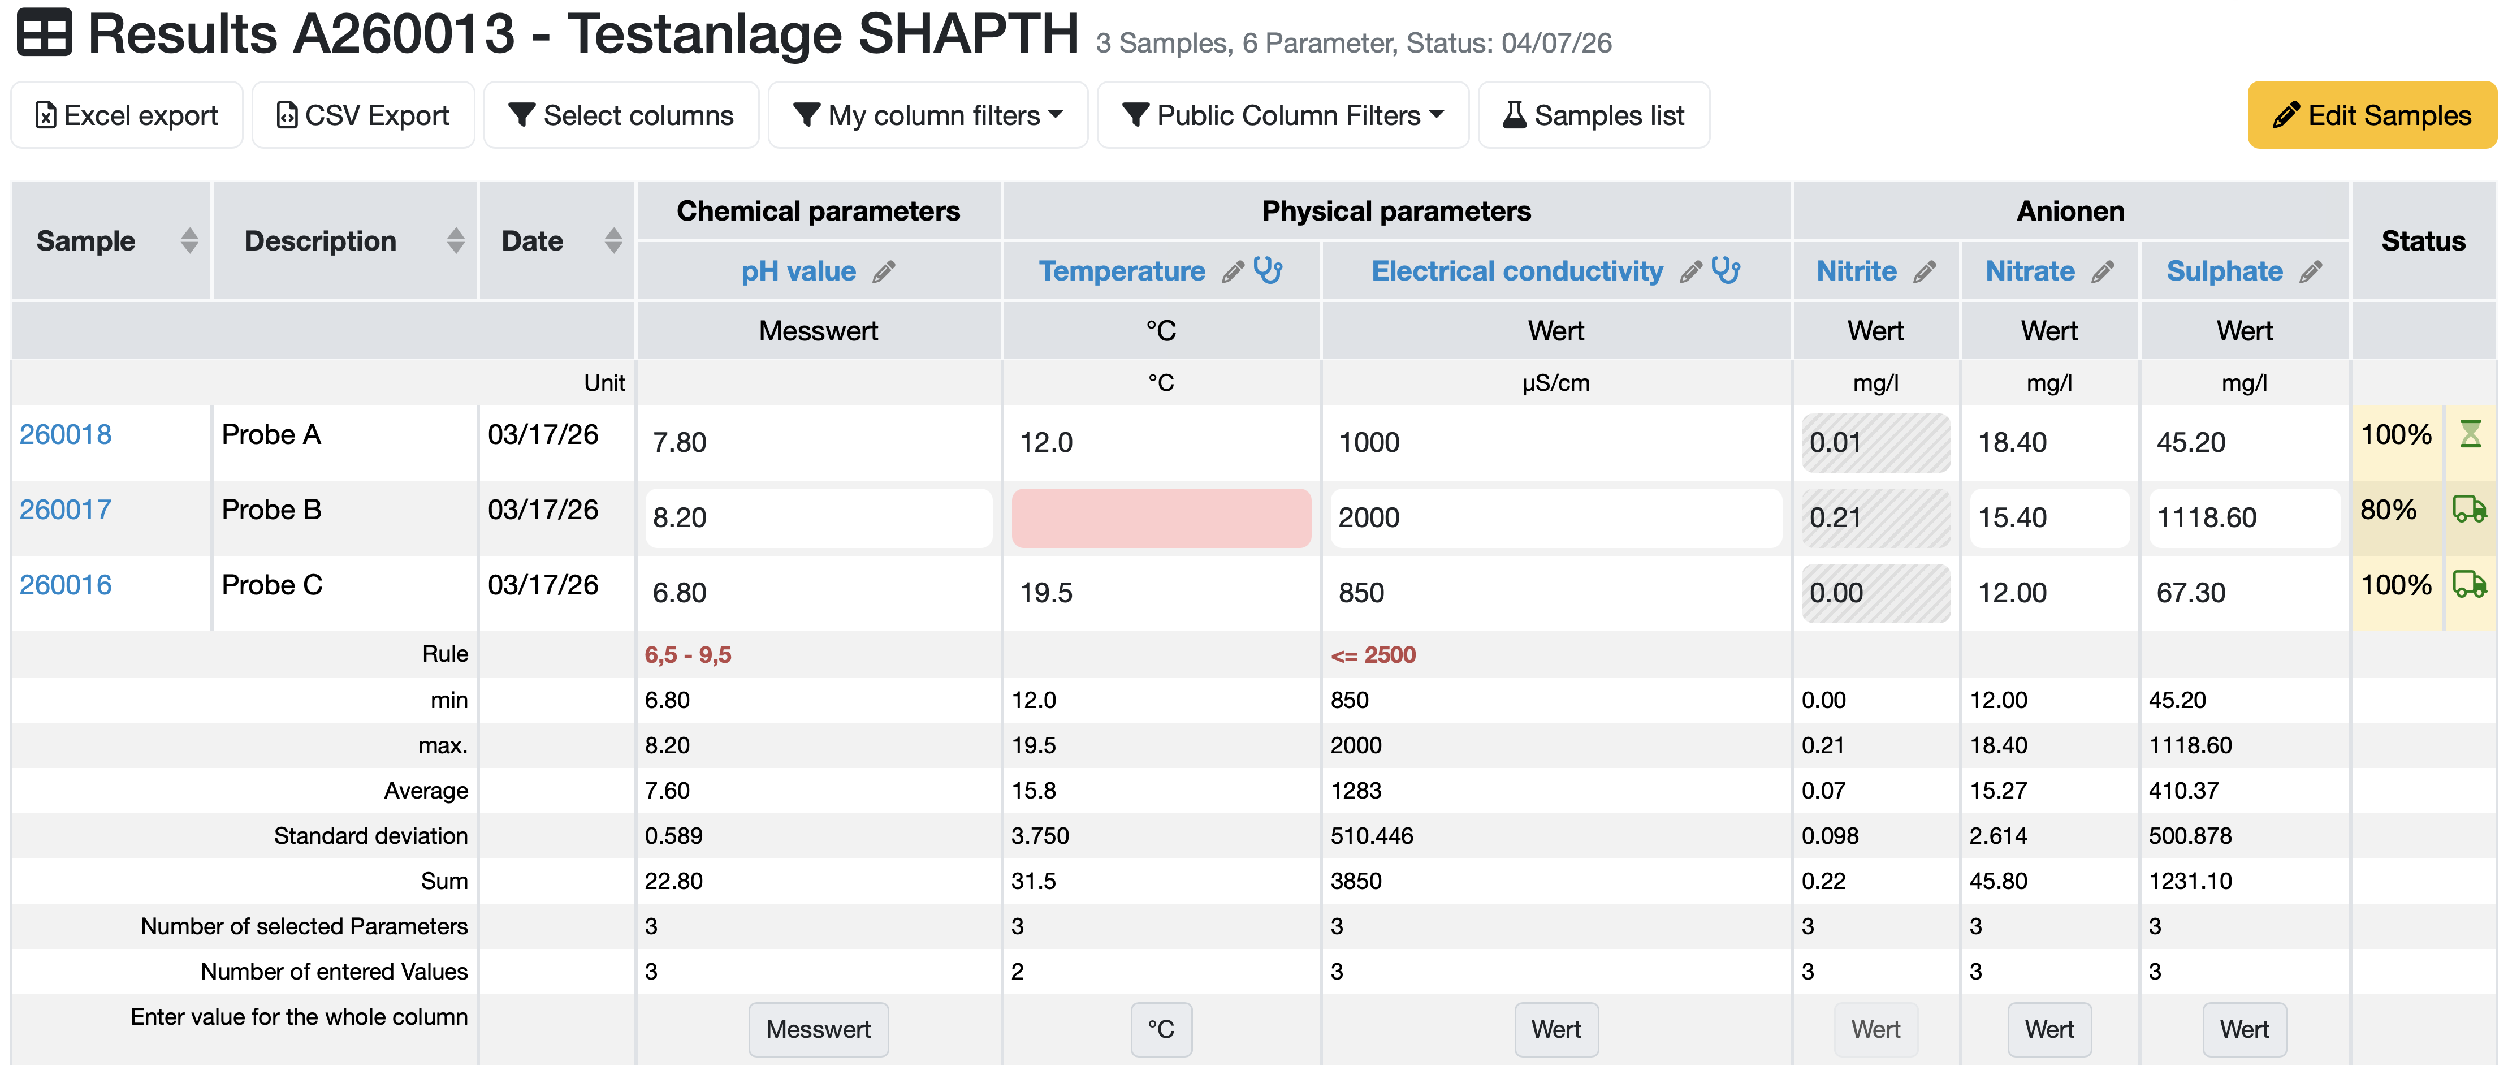Click Excel export toolbar item
Viewport: 2508px width, 1070px height.
point(127,115)
